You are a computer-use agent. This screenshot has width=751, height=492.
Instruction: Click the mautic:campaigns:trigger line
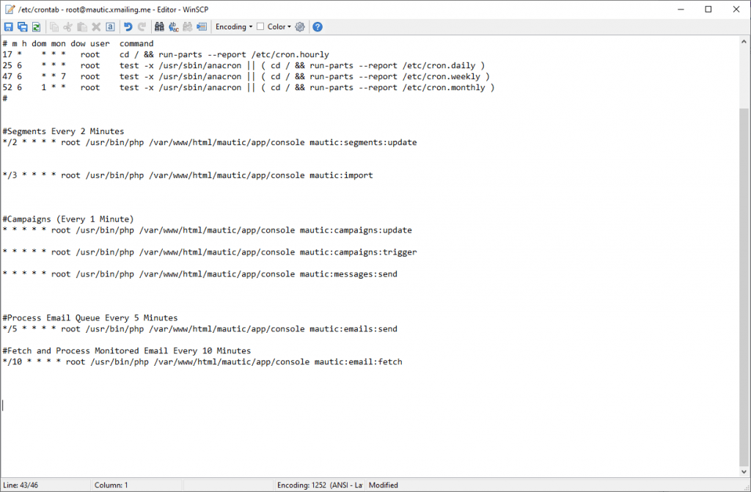(x=210, y=252)
